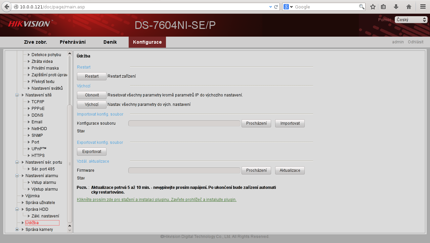Browse for config file with Procházení
Screen dimensions: 430x243
(x=256, y=123)
